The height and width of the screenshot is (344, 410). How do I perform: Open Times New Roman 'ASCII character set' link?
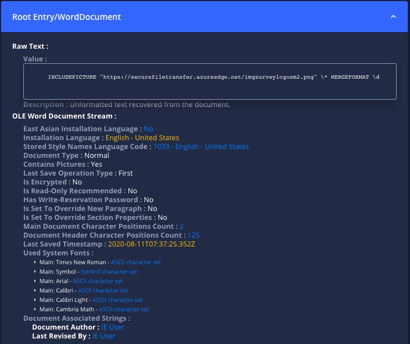(x=136, y=262)
